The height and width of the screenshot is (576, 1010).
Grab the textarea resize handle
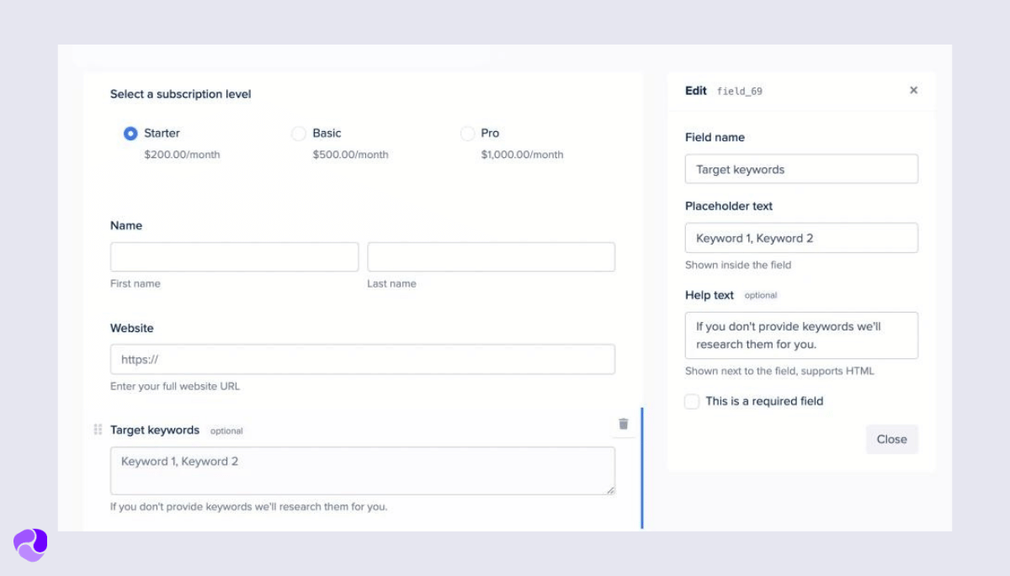[x=612, y=491]
